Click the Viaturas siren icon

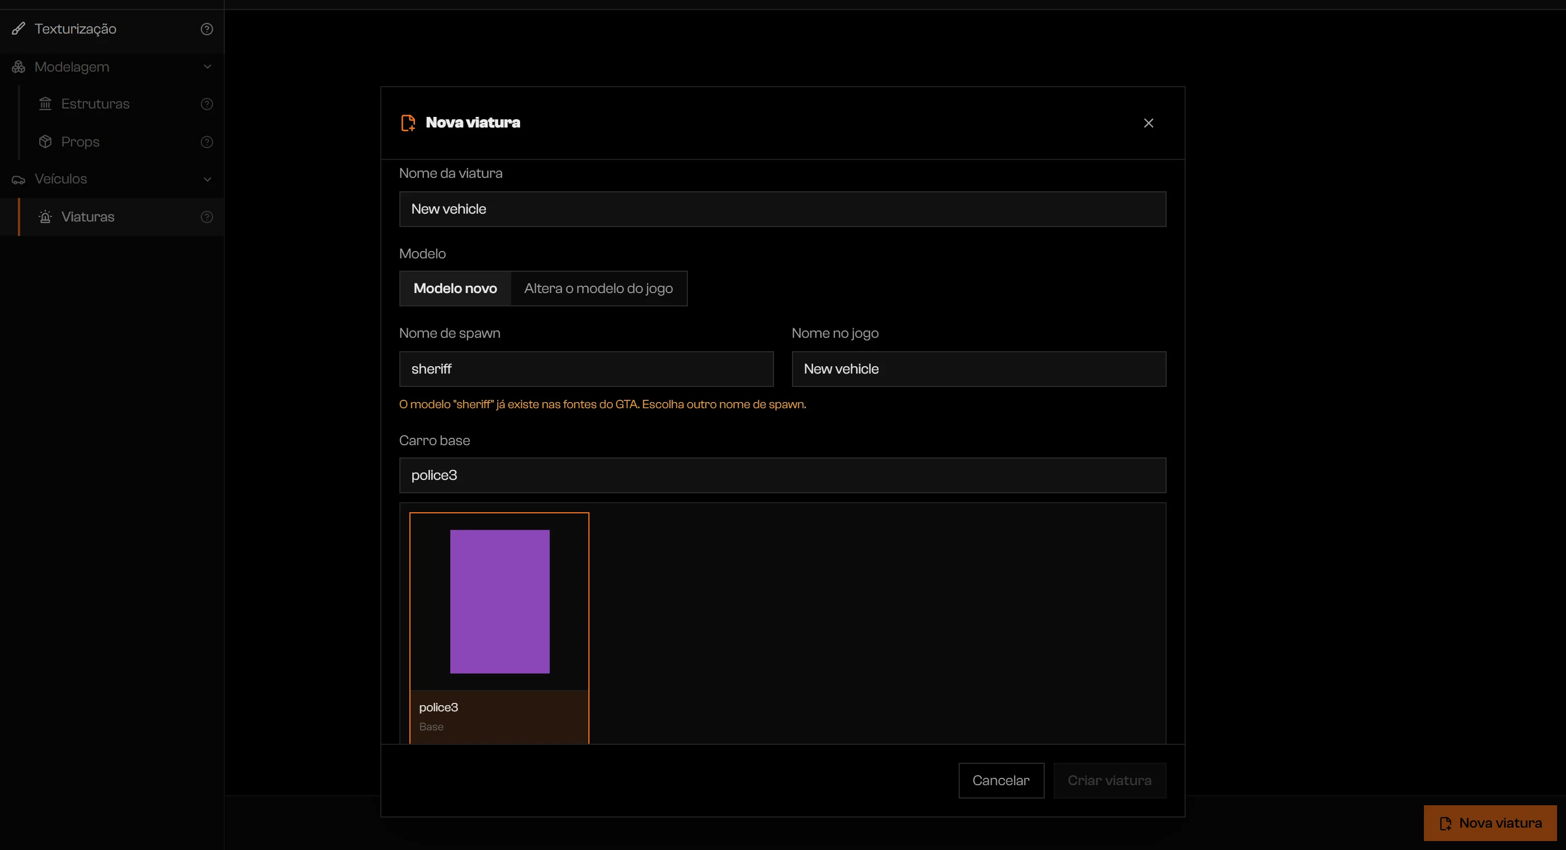(x=46, y=217)
